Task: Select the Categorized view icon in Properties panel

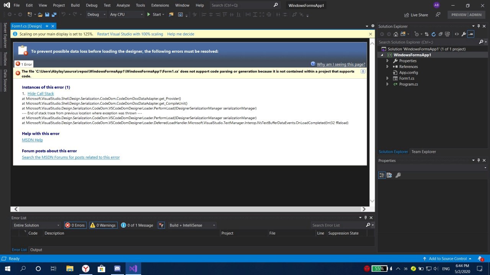Action: click(x=382, y=175)
